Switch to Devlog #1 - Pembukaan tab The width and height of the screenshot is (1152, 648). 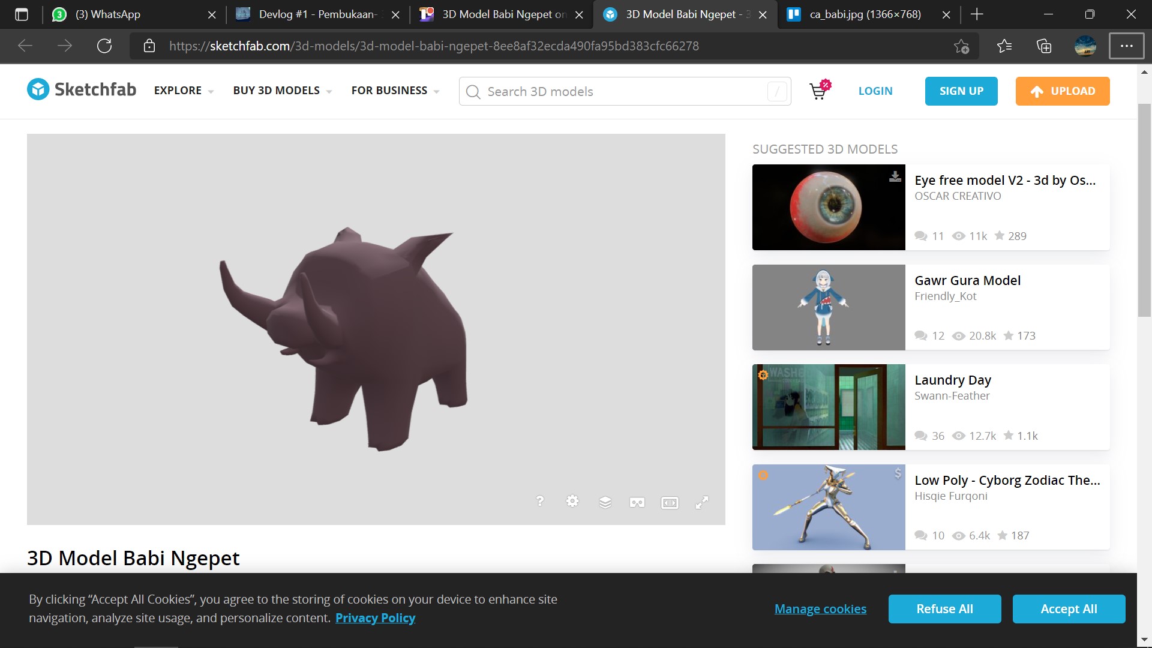pyautogui.click(x=317, y=14)
